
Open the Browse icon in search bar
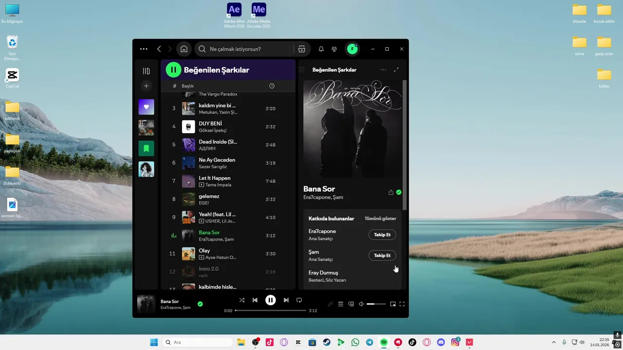pos(302,49)
